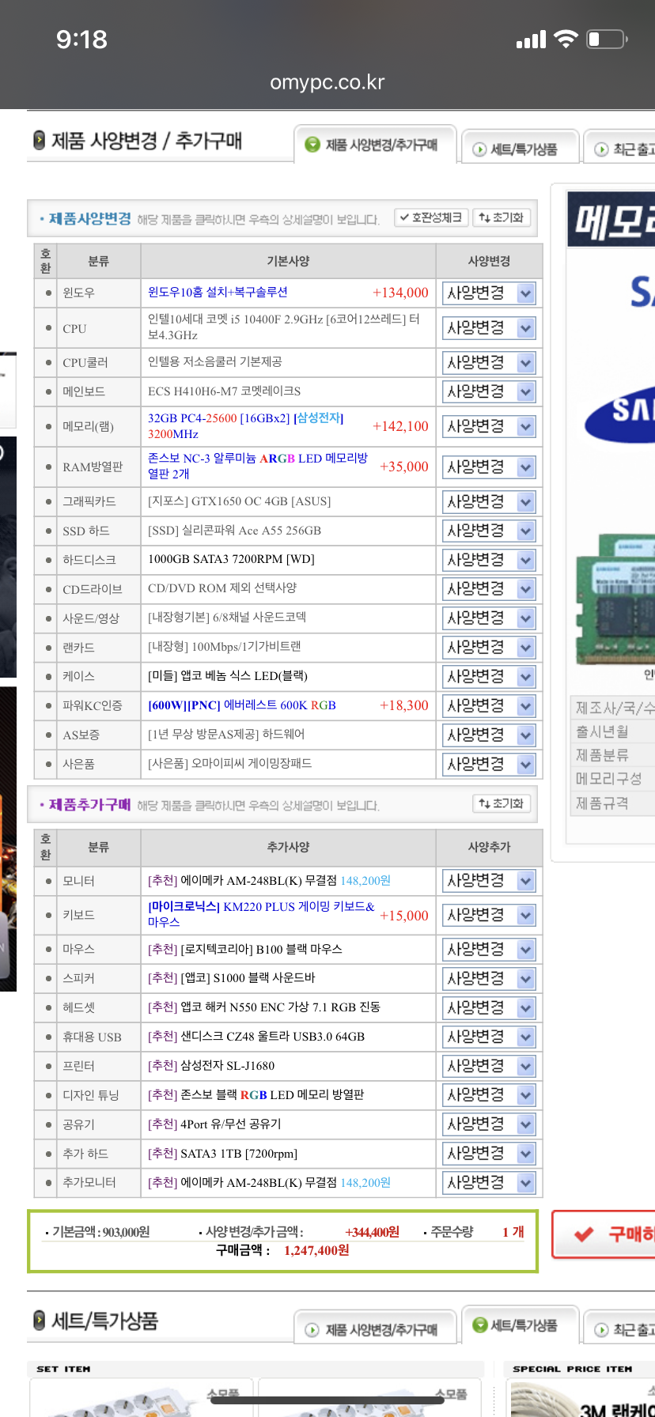655x1417 pixels.
Task: Open 사양변경 dropdown for CPU쿨러 row
Action: [x=489, y=363]
